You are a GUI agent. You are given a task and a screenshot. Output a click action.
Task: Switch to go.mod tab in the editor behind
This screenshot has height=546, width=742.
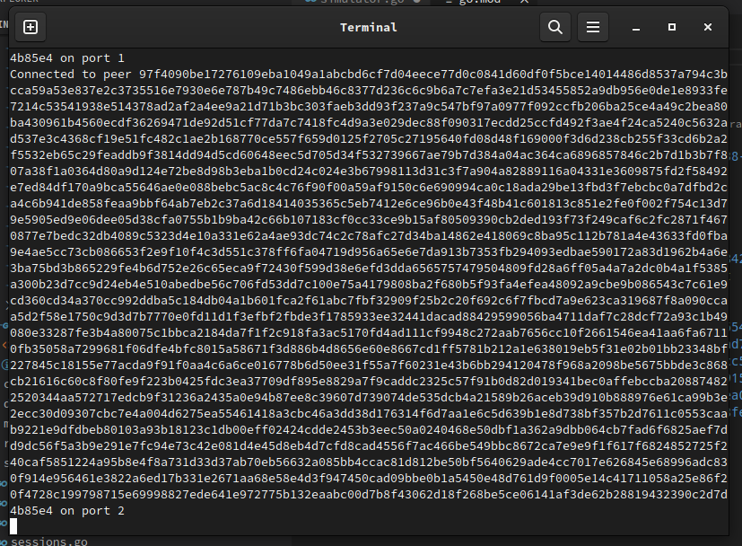click(x=479, y=2)
